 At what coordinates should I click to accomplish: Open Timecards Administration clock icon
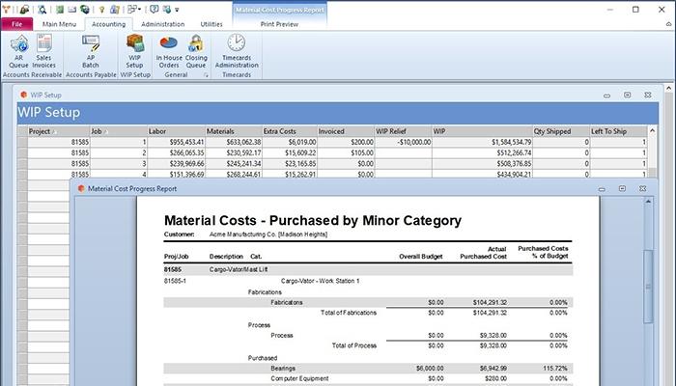point(237,52)
